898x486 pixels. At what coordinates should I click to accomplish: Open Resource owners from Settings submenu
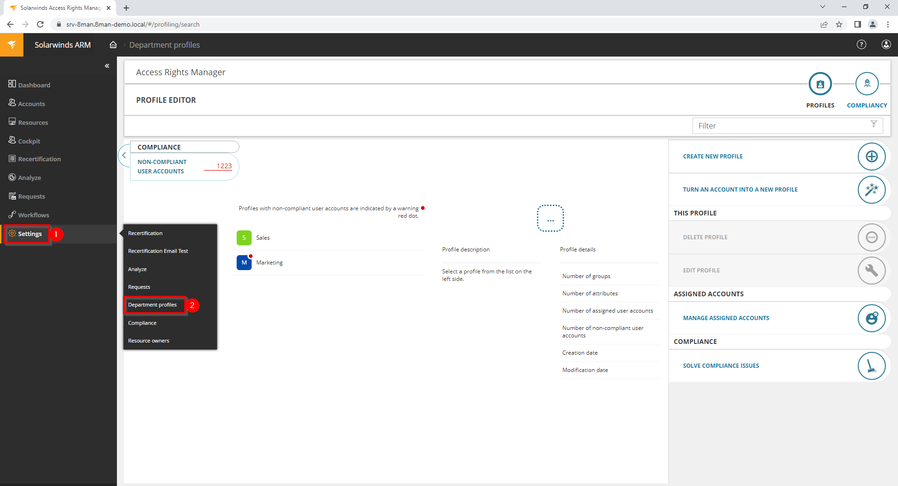pos(149,341)
